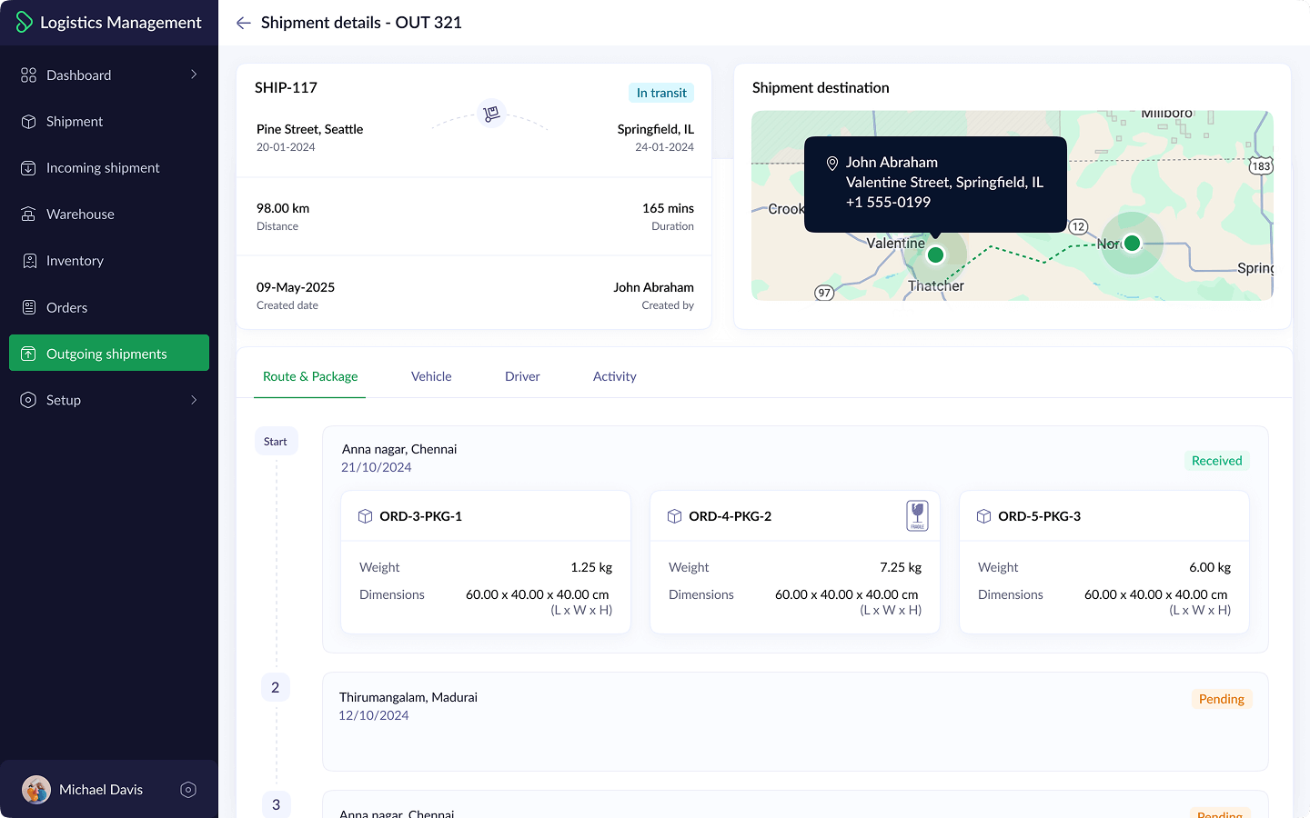The width and height of the screenshot is (1310, 818).
Task: Click the Logistics Management logo icon
Action: point(24,23)
